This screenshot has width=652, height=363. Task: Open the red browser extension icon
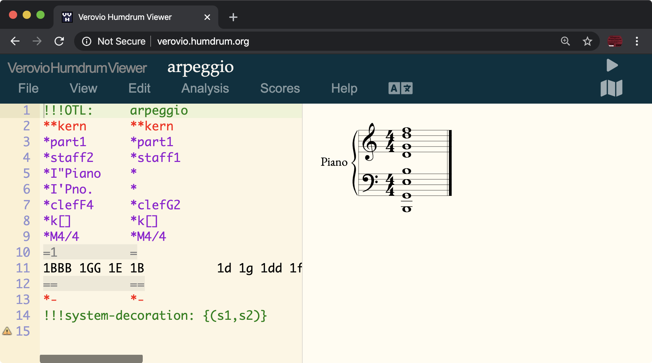tap(615, 41)
